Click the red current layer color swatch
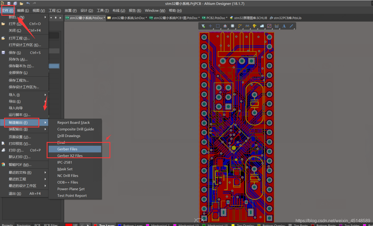Image resolution: width=373 pixels, height=226 pixels. tap(69, 225)
